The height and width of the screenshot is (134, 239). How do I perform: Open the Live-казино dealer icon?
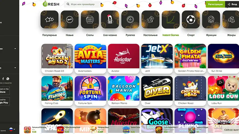(x=110, y=19)
